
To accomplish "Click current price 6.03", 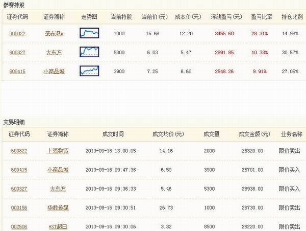I will (x=152, y=53).
